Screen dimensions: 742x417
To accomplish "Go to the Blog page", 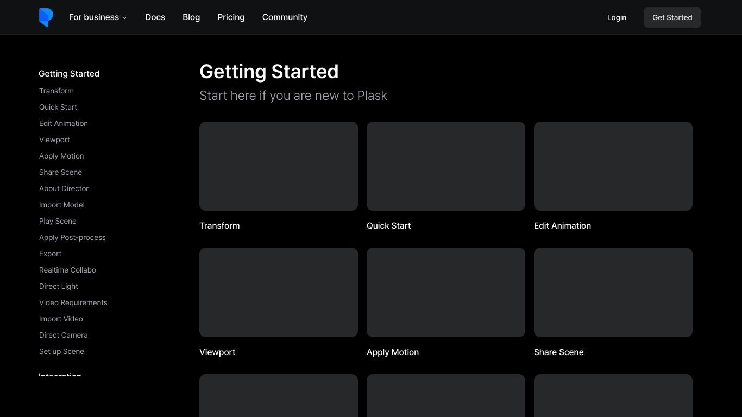I will [x=191, y=17].
